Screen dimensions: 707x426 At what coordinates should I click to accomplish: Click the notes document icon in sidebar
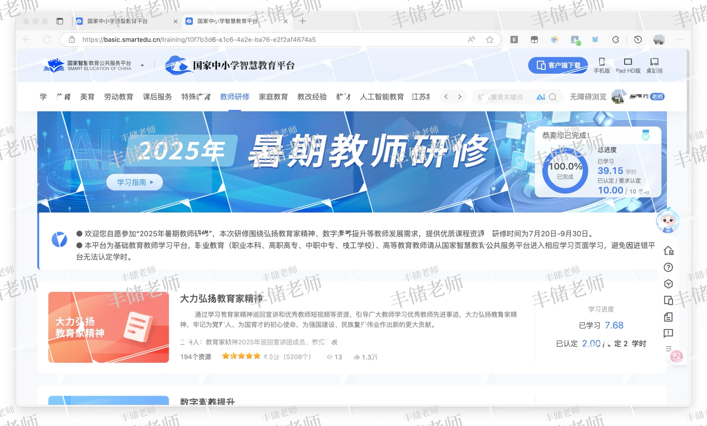click(x=668, y=317)
